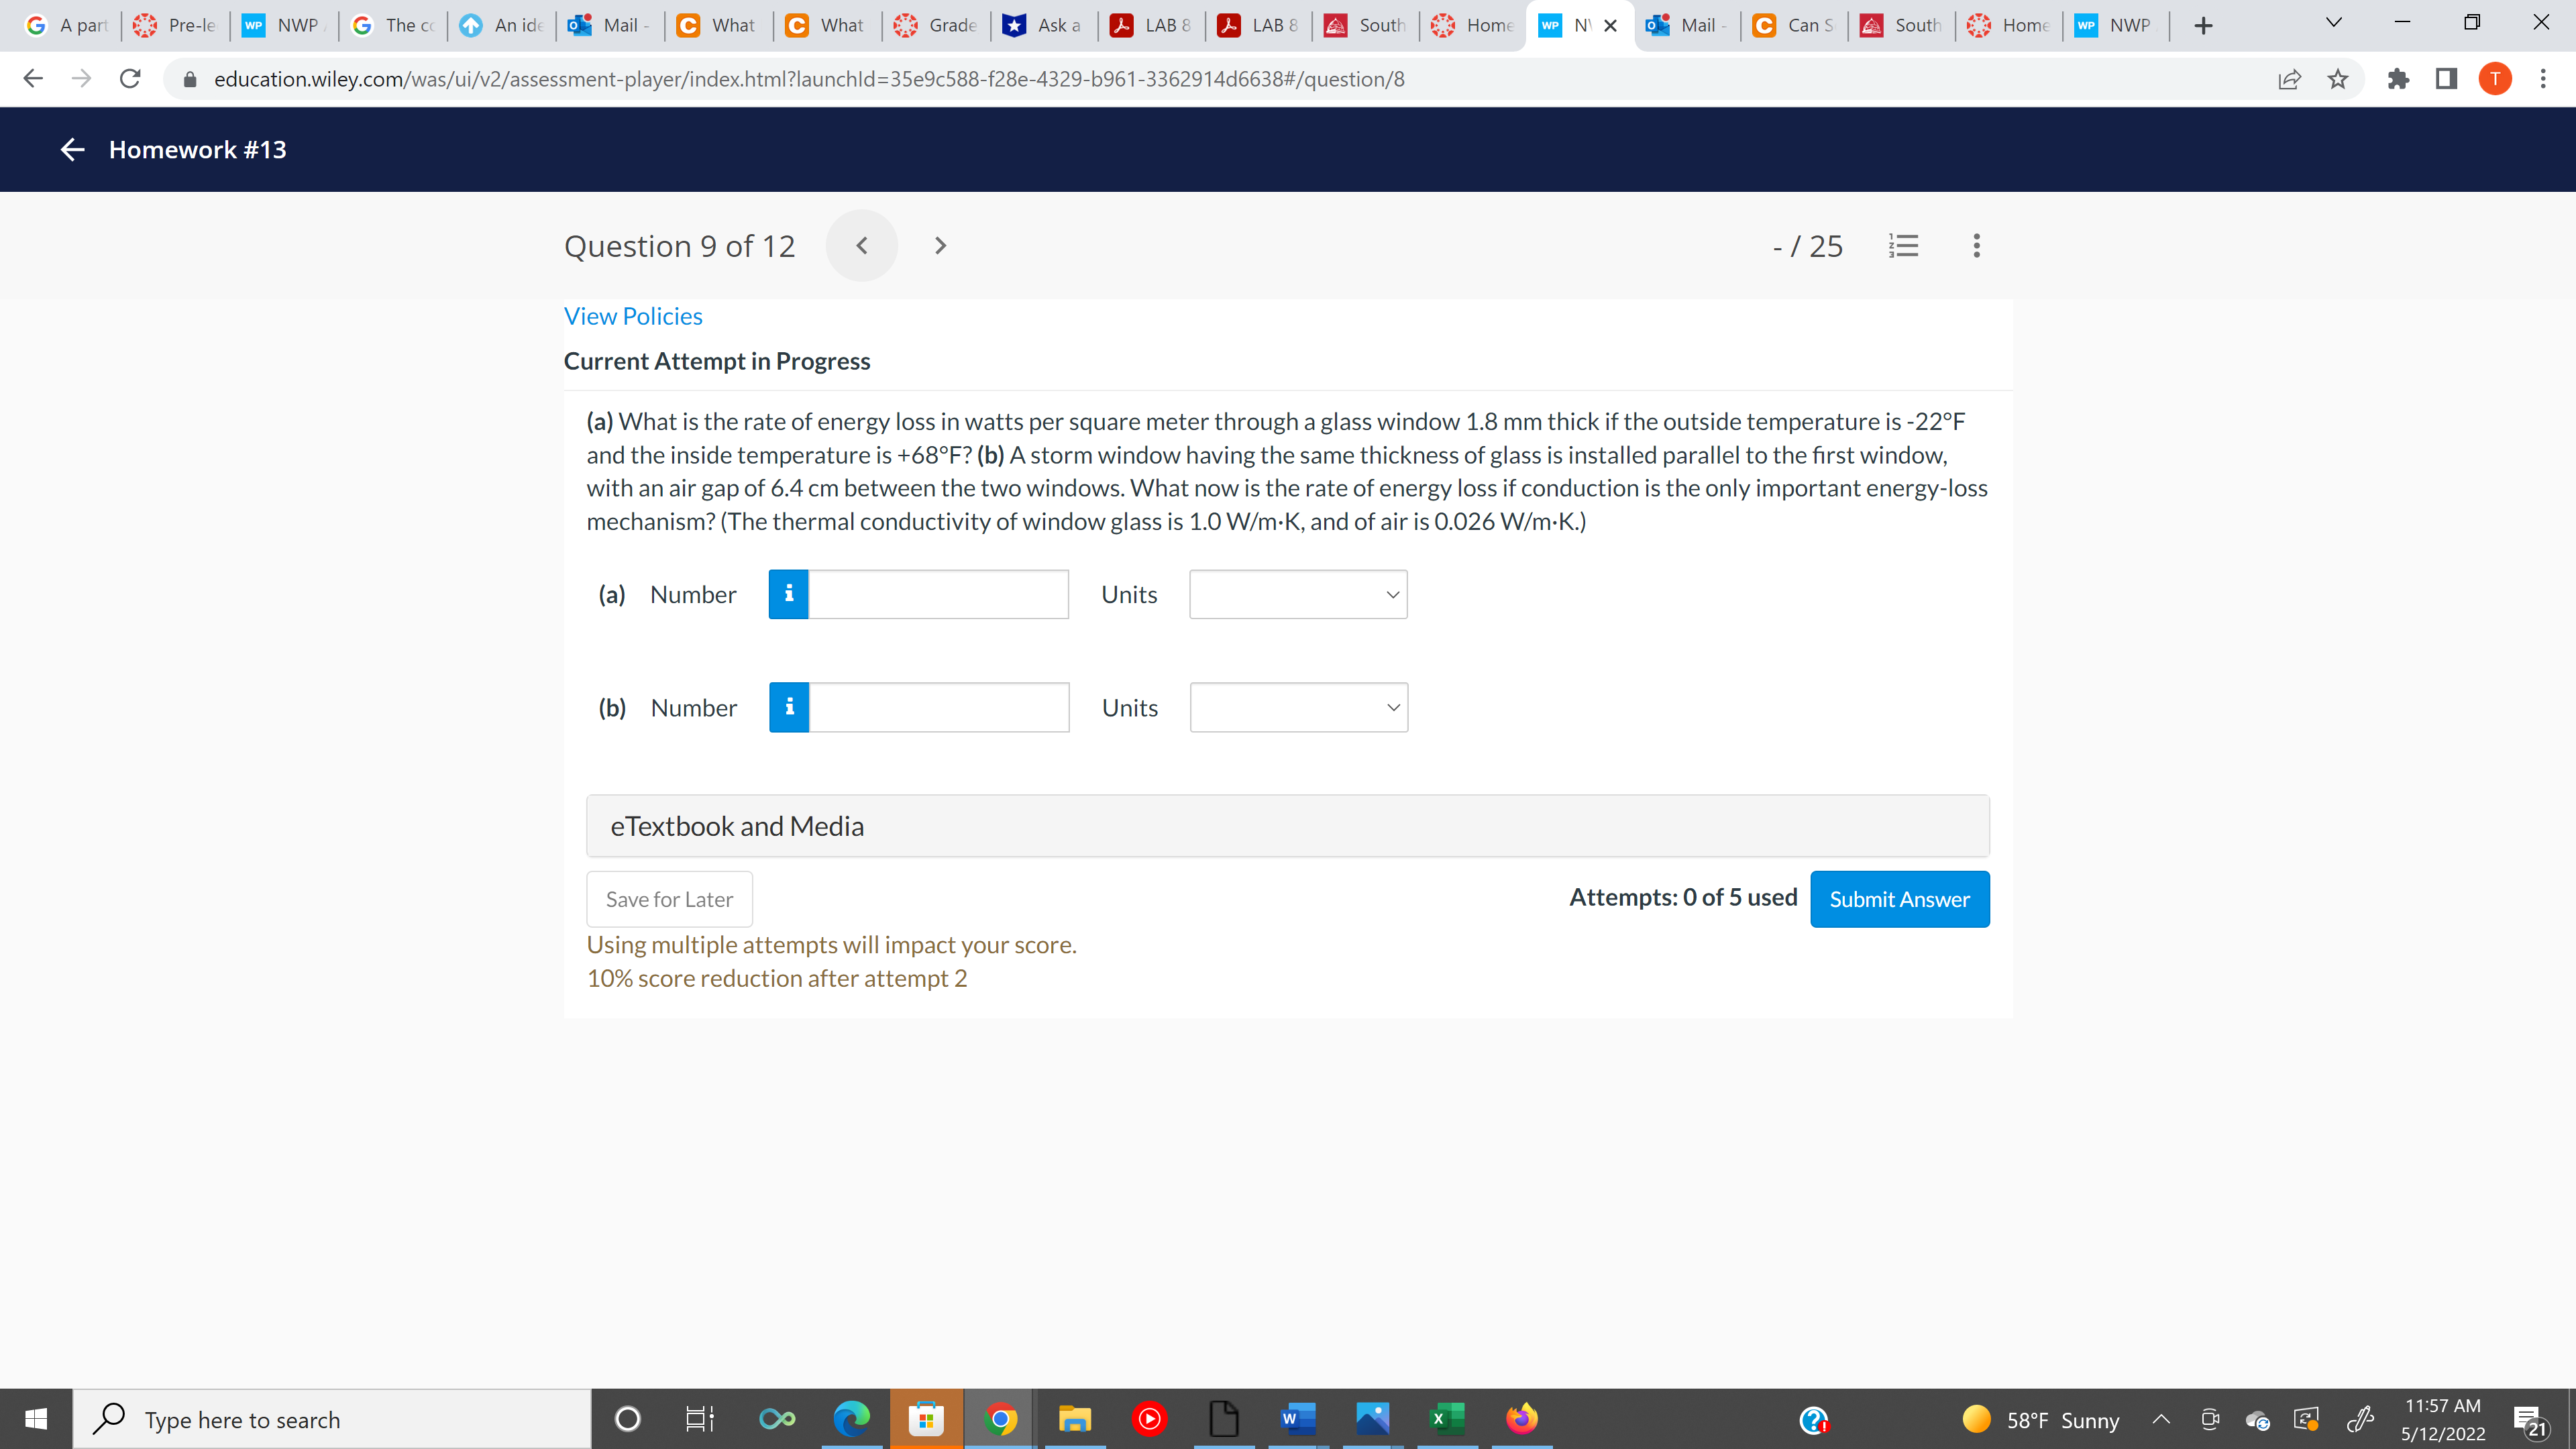2576x1449 pixels.
Task: Advance to the next question with chevron
Action: pyautogui.click(x=939, y=246)
